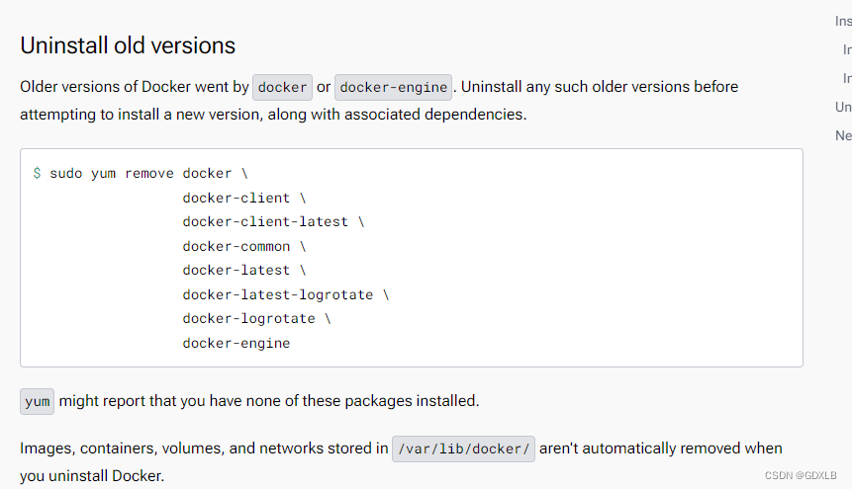
Task: Open the "Un" sidebar navigation link
Action: click(x=843, y=107)
